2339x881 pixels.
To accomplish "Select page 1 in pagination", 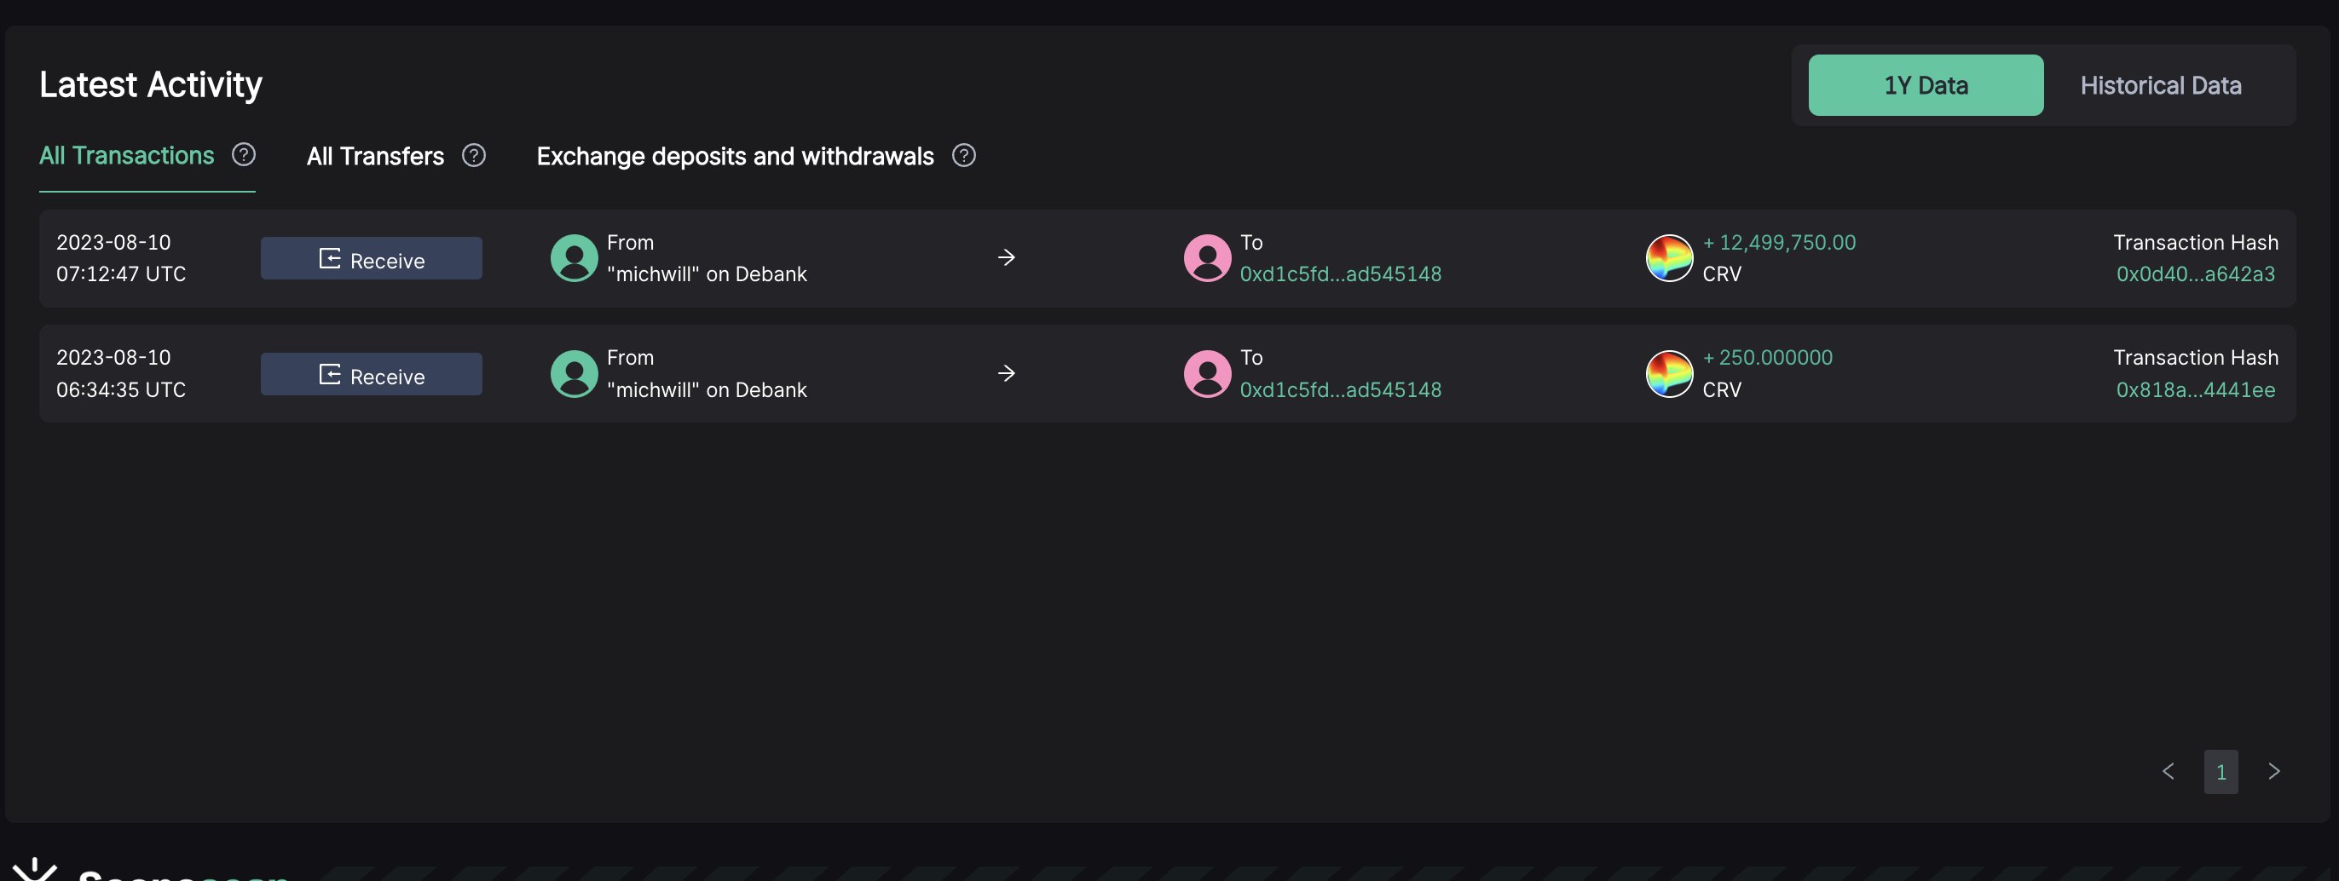I will coord(2221,772).
